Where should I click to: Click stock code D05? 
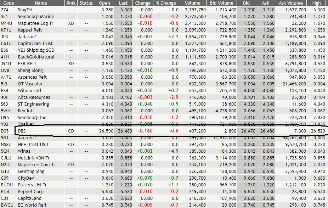tap(5, 131)
